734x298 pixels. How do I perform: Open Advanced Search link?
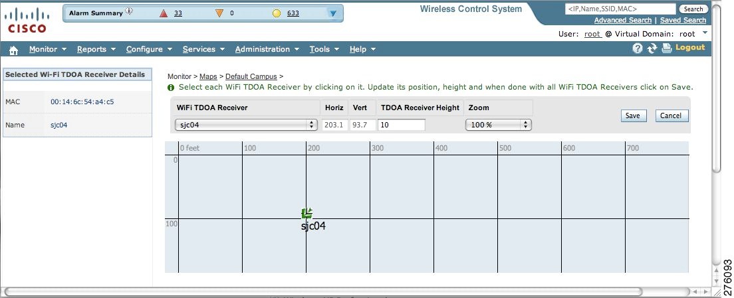pyautogui.click(x=622, y=20)
